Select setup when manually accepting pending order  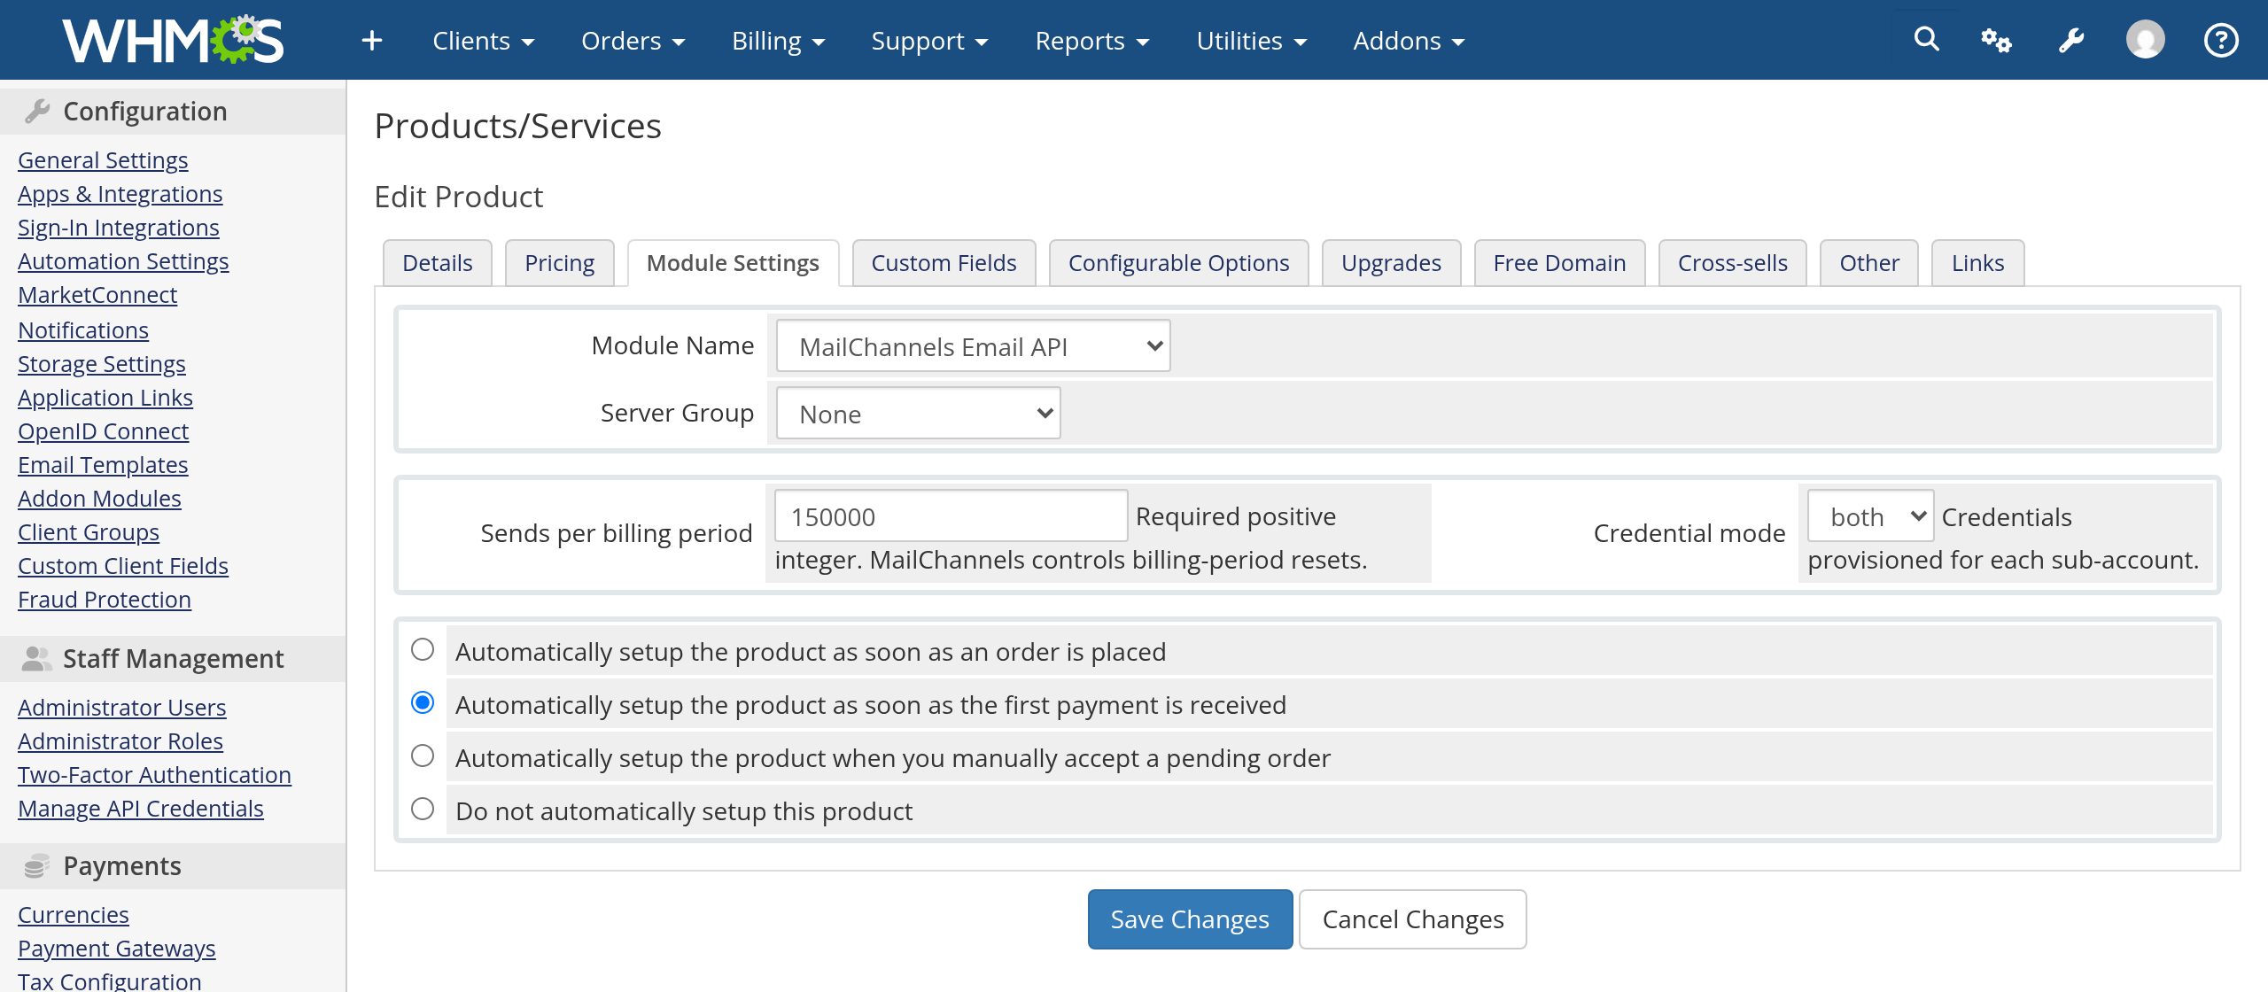click(x=423, y=756)
